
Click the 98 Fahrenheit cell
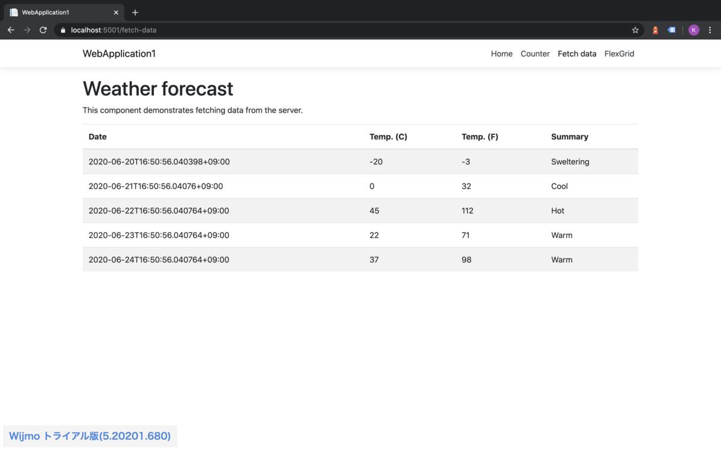coord(500,260)
